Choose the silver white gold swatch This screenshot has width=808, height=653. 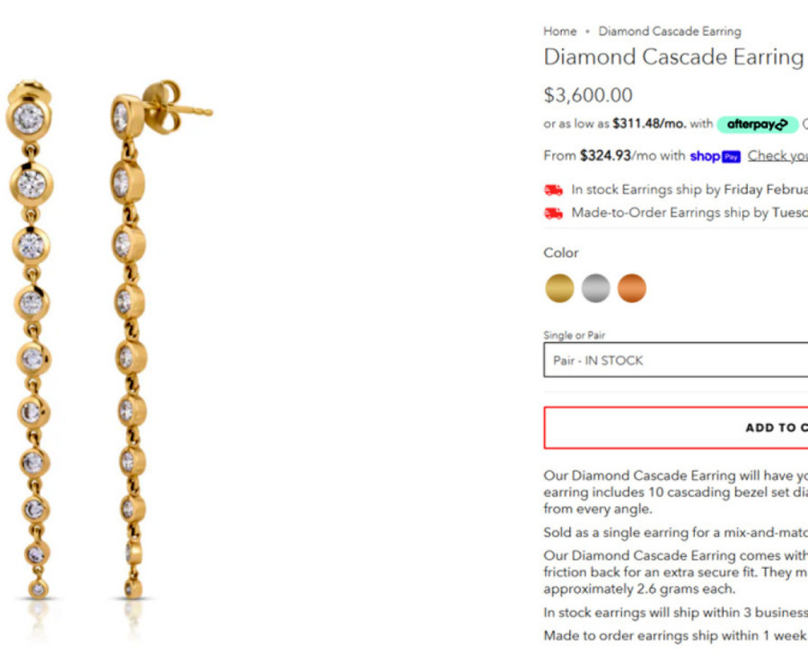596,288
